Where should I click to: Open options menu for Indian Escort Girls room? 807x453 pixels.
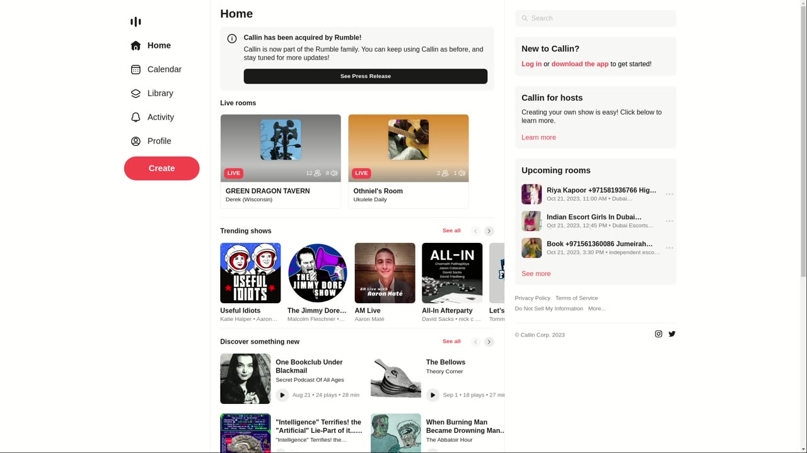670,221
